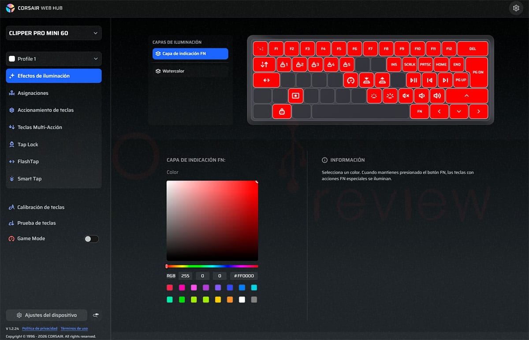
Task: Go to Tap Lock
Action: [x=54, y=144]
